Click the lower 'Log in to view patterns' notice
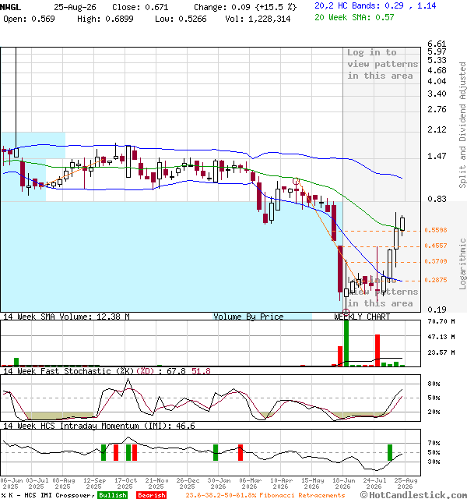Screen dimensions: 467x499 pos(382,292)
